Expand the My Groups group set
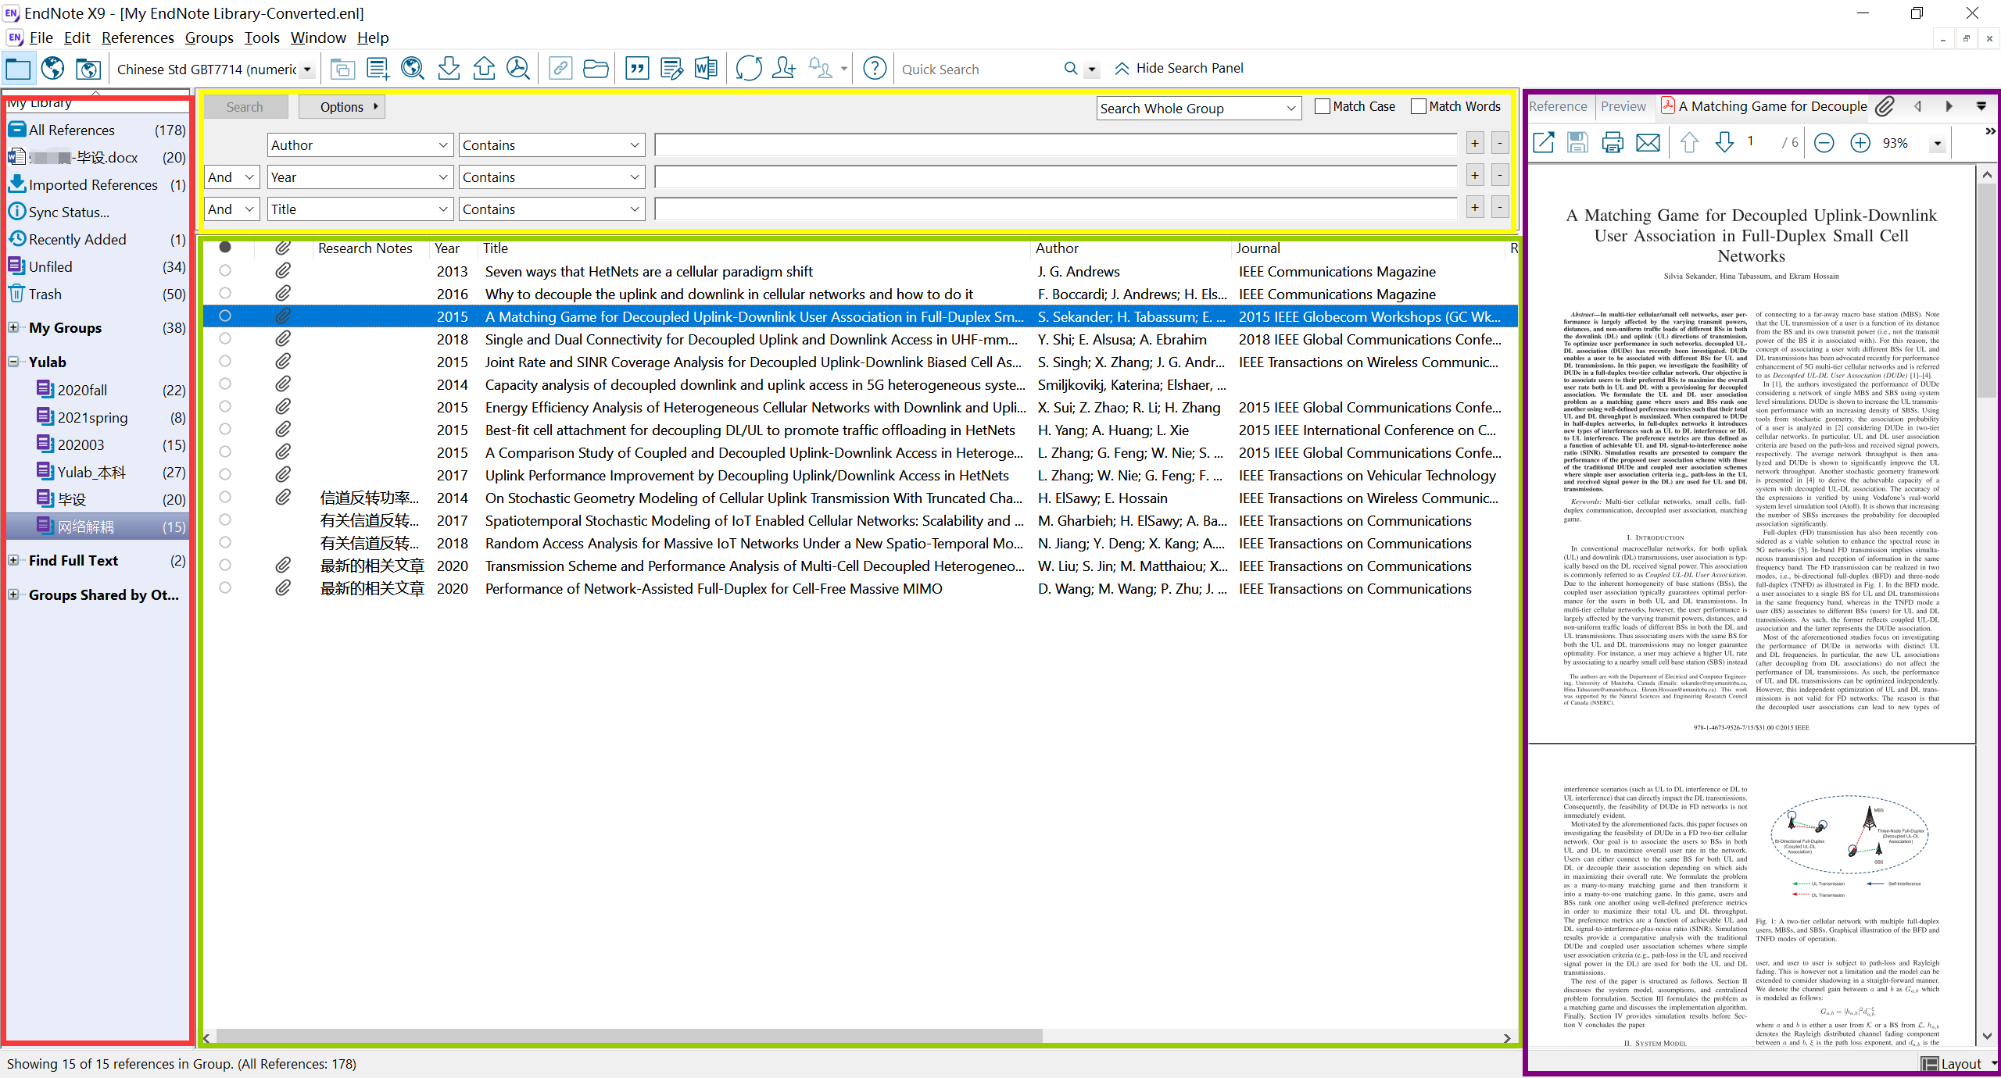 tap(13, 327)
